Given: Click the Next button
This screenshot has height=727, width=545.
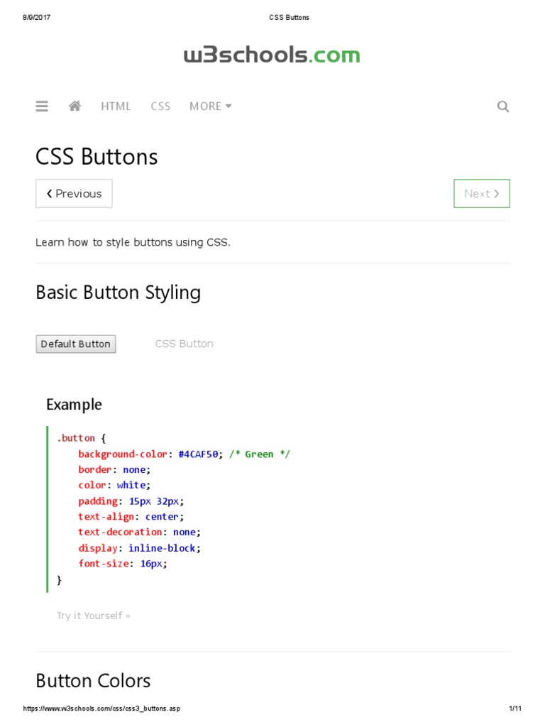Looking at the screenshot, I should pos(482,193).
